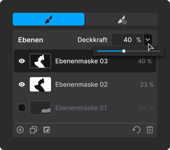Viewport: 170px width, 150px height.
Task: Delete layer with trash icon
Action: coord(150,130)
